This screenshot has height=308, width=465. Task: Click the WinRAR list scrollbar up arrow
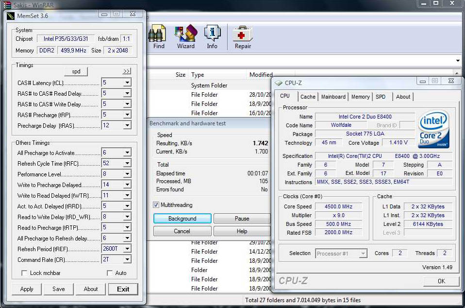(x=457, y=73)
